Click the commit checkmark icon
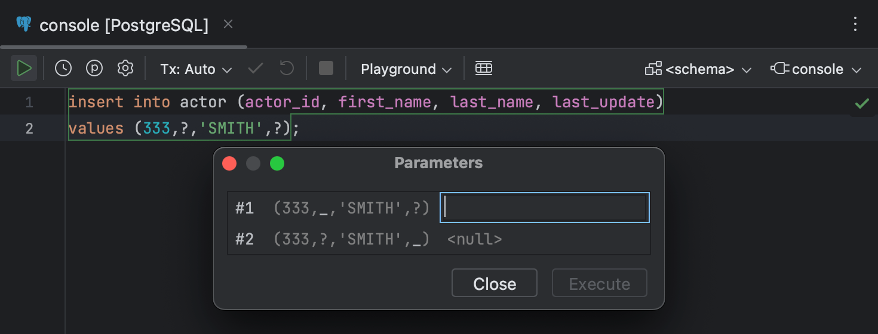 click(x=256, y=69)
